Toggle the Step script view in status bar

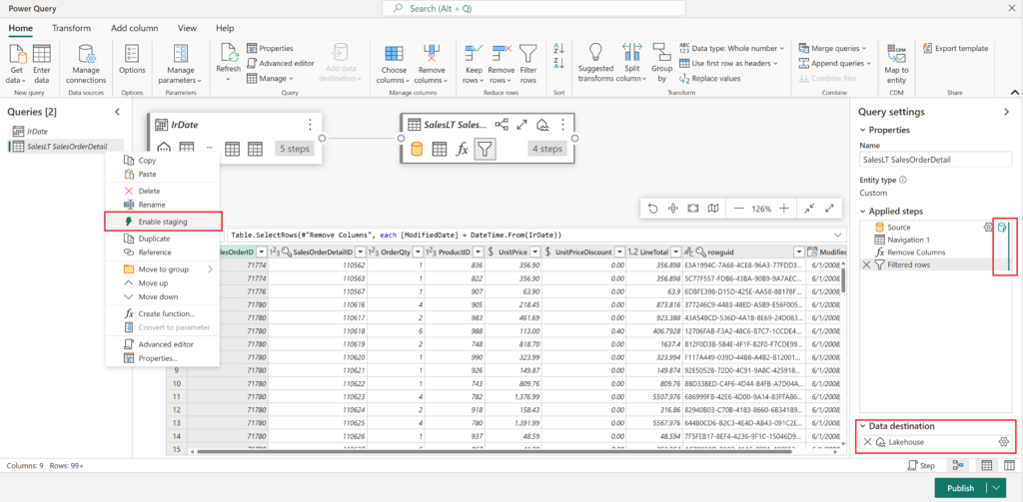(922, 465)
